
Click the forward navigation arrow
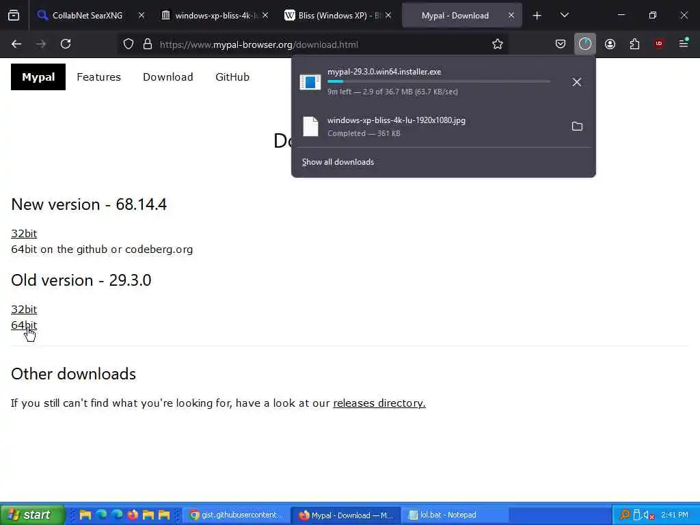[x=41, y=44]
